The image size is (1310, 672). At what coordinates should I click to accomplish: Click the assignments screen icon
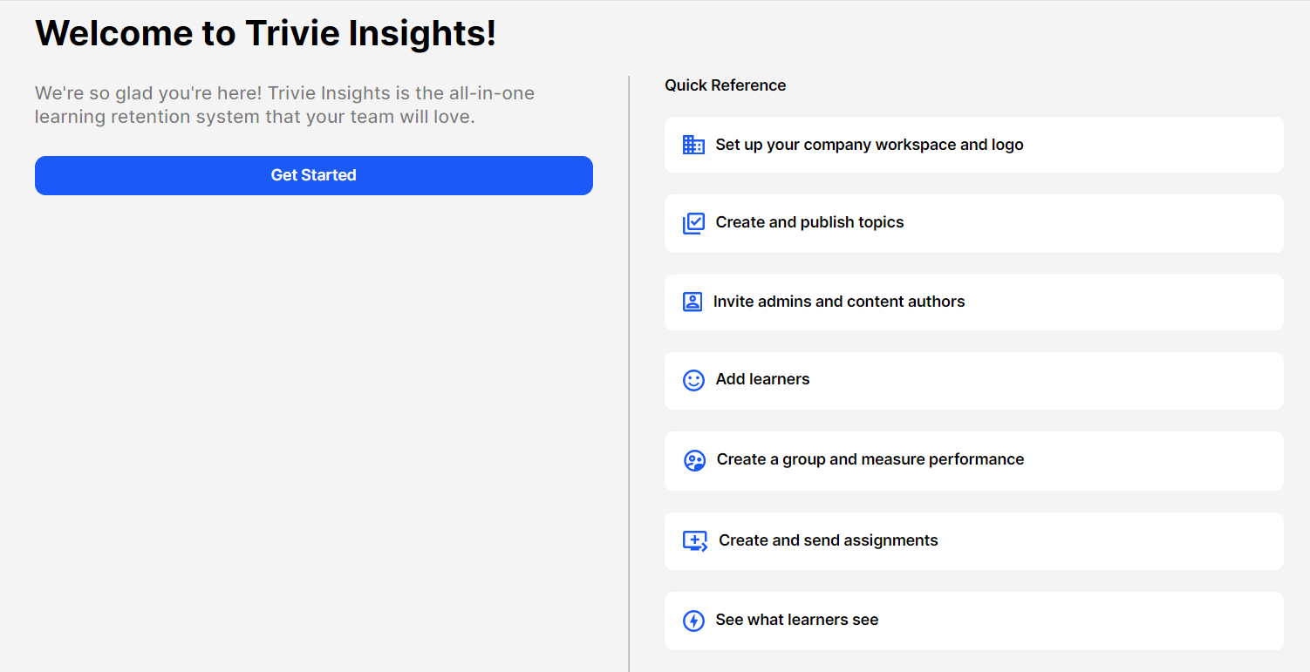694,541
